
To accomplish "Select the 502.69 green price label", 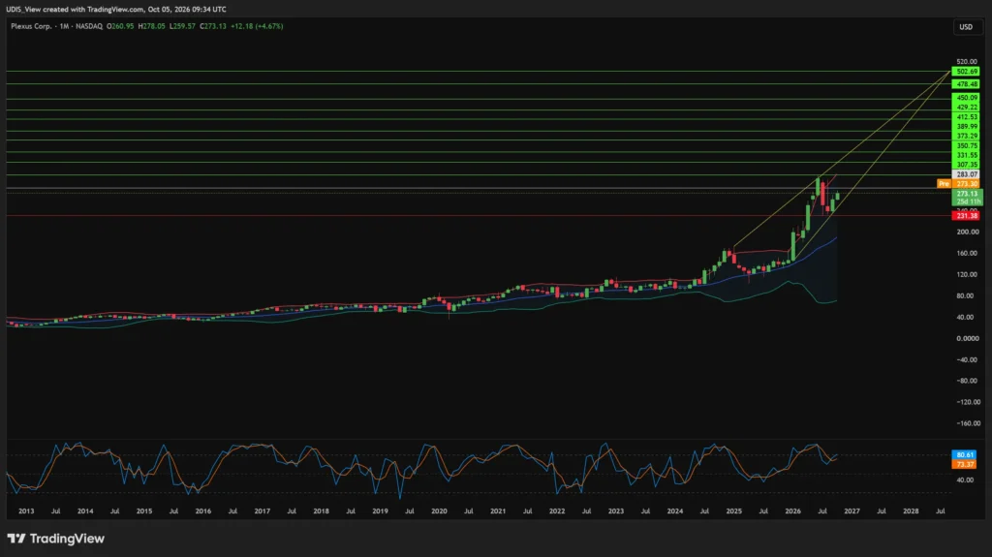I will tap(967, 72).
